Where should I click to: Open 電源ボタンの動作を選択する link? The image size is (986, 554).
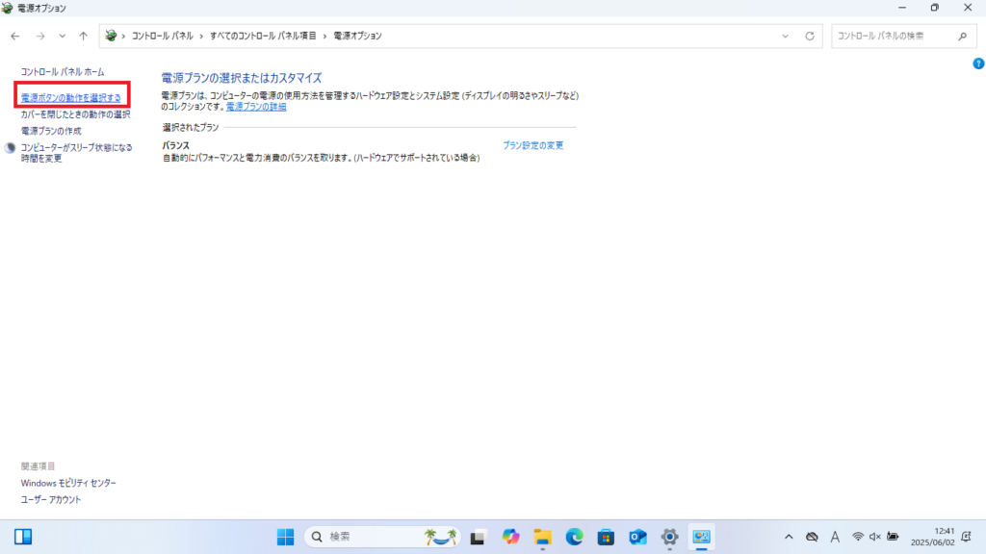click(x=70, y=98)
